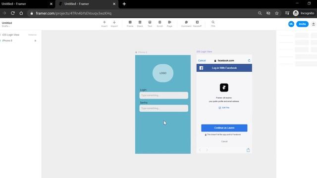The width and height of the screenshot is (317, 178).
Task: Click the tracking blocked eye icon
Action: (268, 13)
